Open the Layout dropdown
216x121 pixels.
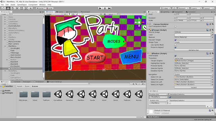pos(209,8)
